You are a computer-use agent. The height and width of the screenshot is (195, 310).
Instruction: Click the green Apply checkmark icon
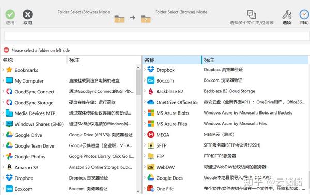10,14
